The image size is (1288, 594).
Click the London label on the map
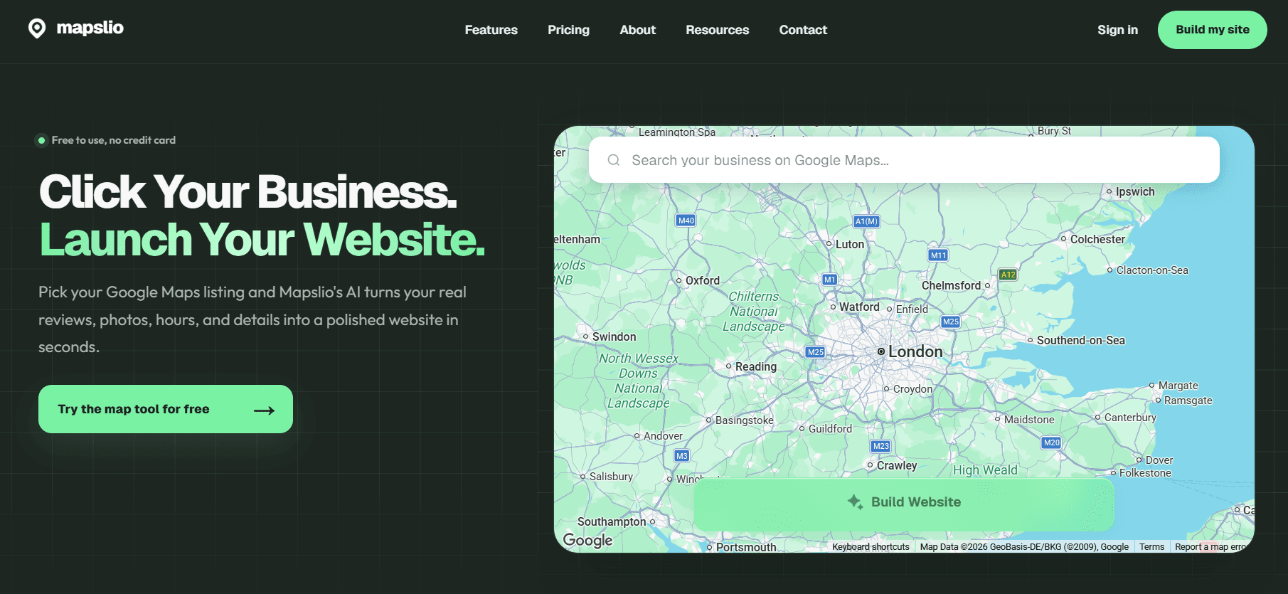[915, 351]
